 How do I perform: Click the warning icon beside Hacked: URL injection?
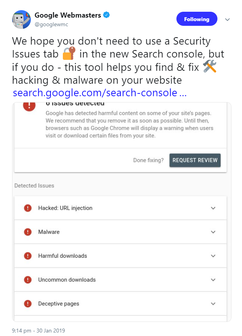(x=28, y=208)
